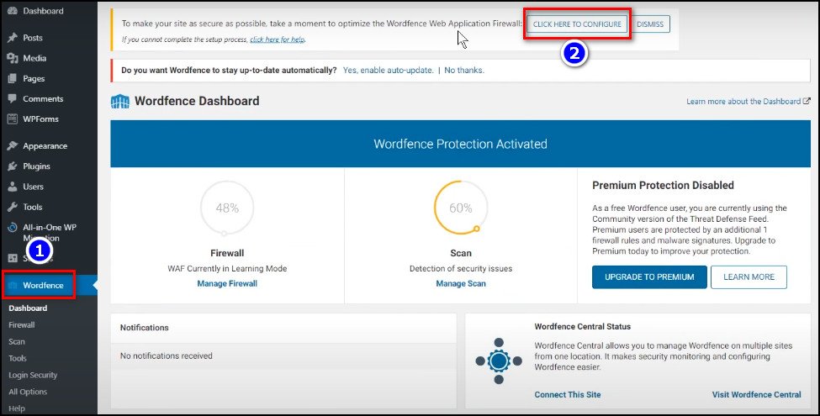Click the Pages icon in sidebar
820x416 pixels.
tap(13, 78)
